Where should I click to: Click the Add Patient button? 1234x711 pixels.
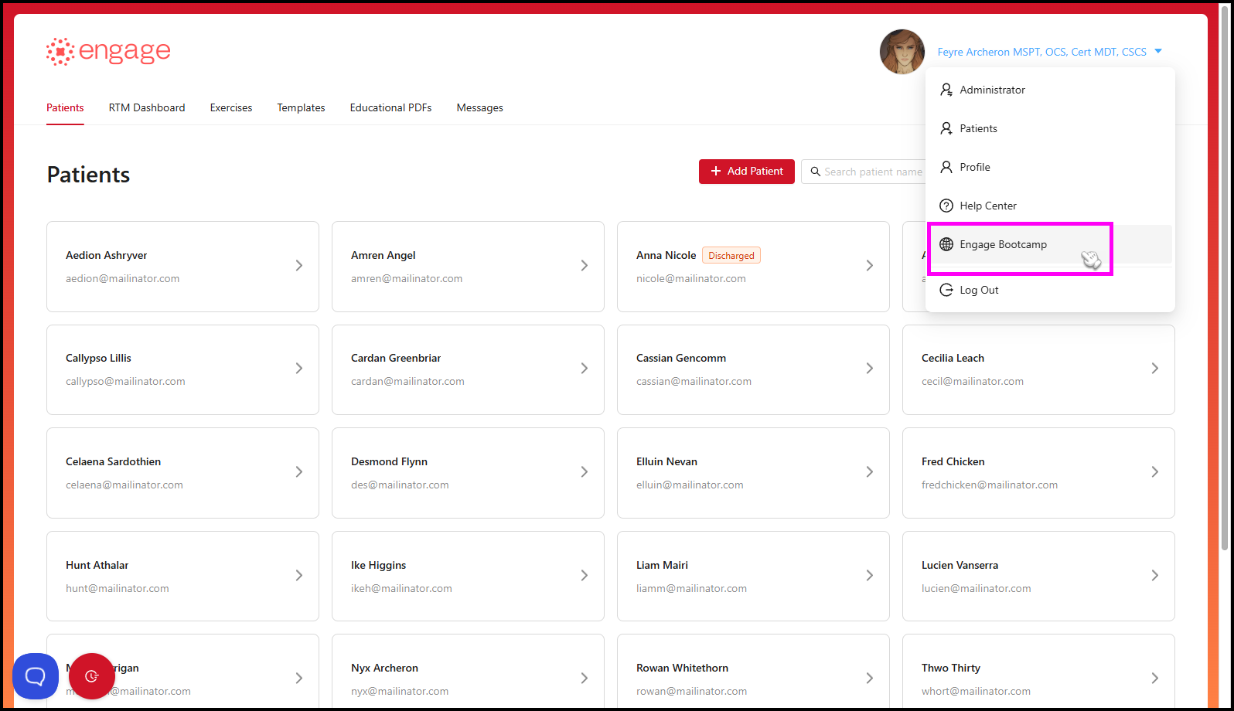click(x=747, y=172)
